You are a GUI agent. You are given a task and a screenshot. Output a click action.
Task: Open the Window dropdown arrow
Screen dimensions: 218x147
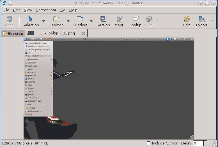click(91, 21)
